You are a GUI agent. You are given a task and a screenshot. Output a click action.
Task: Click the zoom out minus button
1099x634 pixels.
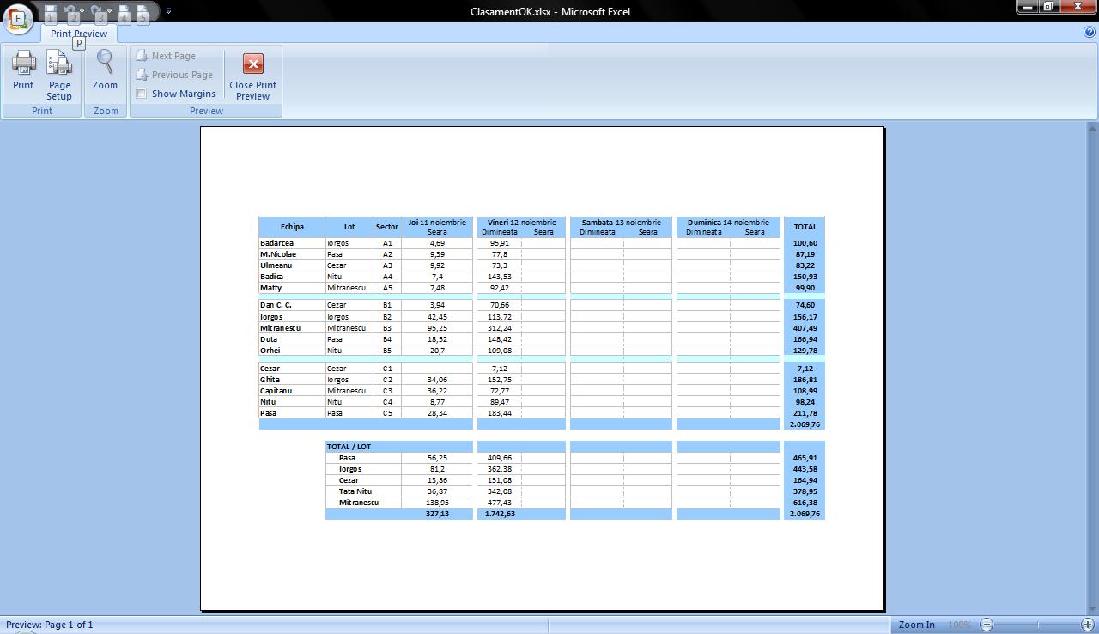pyautogui.click(x=987, y=625)
